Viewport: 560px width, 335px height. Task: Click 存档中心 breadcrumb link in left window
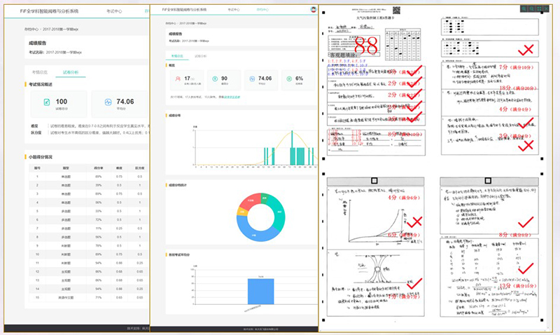click(x=31, y=29)
